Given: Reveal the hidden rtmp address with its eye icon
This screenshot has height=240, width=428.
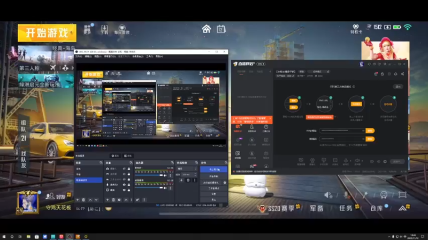Looking at the screenshot, I should click(363, 131).
